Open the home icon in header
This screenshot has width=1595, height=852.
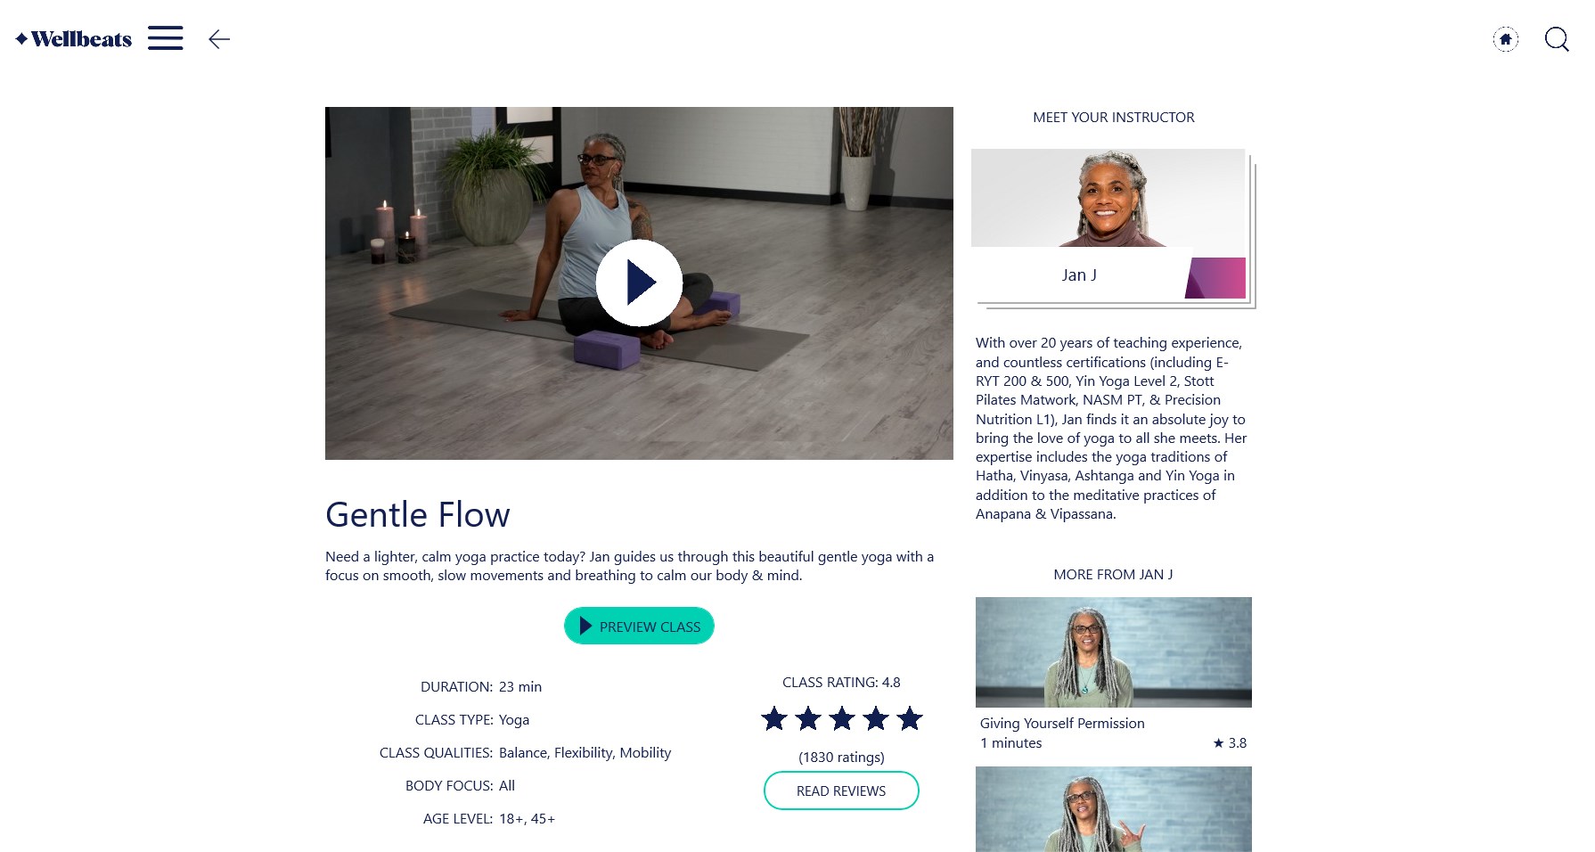pyautogui.click(x=1505, y=39)
